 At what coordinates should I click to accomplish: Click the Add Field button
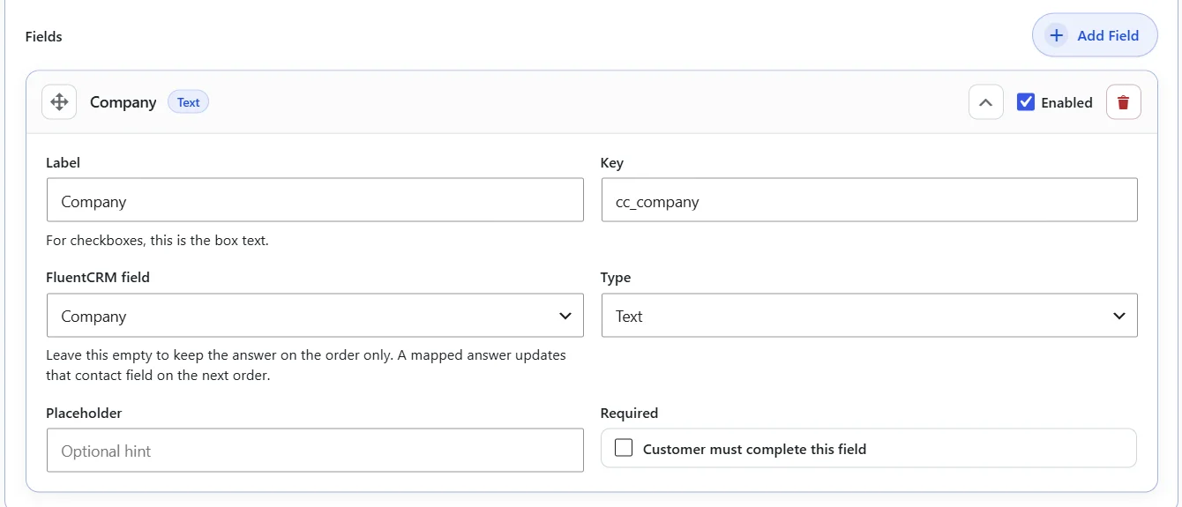(1094, 35)
